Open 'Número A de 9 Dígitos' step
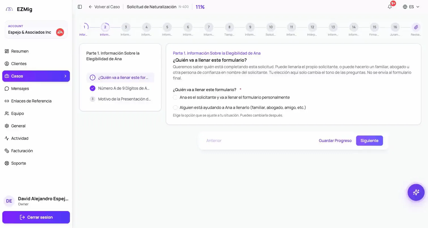This screenshot has width=428, height=228. (x=120, y=88)
